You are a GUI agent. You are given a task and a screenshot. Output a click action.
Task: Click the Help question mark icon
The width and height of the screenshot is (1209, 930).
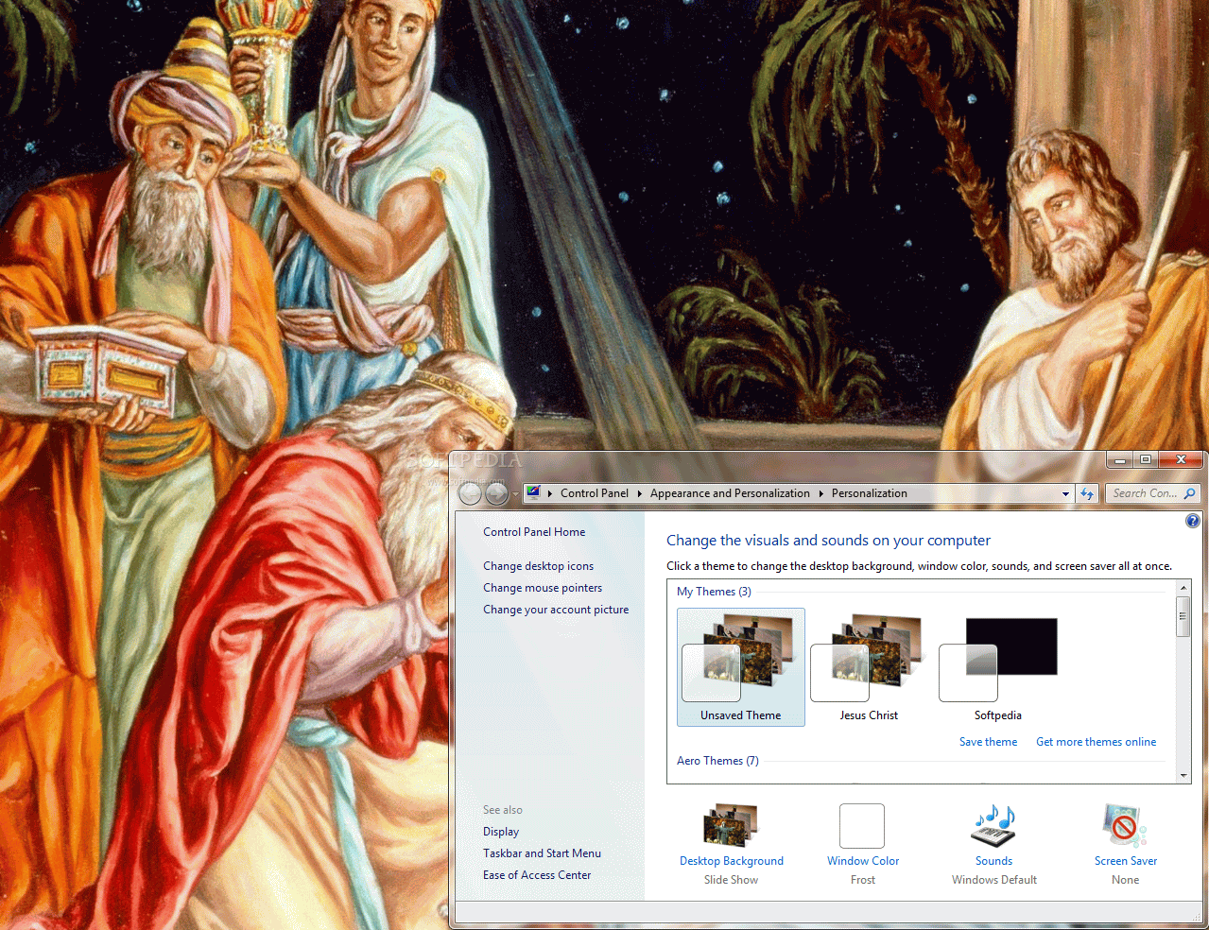[1193, 521]
